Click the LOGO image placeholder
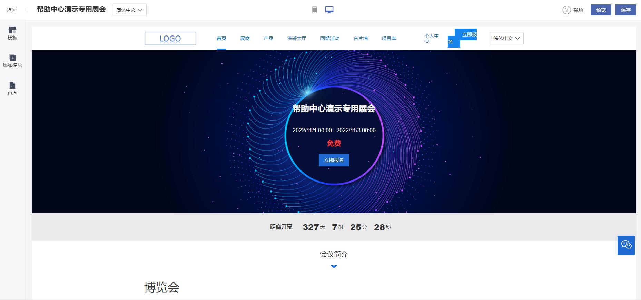Screen dimensions: 641x300 pos(170,38)
